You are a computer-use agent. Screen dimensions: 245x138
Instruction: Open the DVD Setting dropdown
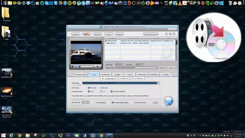[158, 83]
